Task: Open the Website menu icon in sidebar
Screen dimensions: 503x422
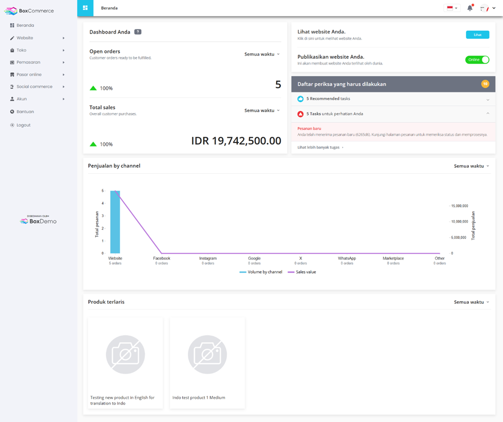Action: click(11, 38)
